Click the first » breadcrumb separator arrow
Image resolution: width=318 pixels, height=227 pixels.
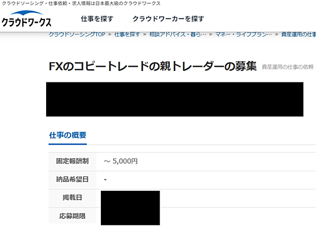click(x=110, y=35)
